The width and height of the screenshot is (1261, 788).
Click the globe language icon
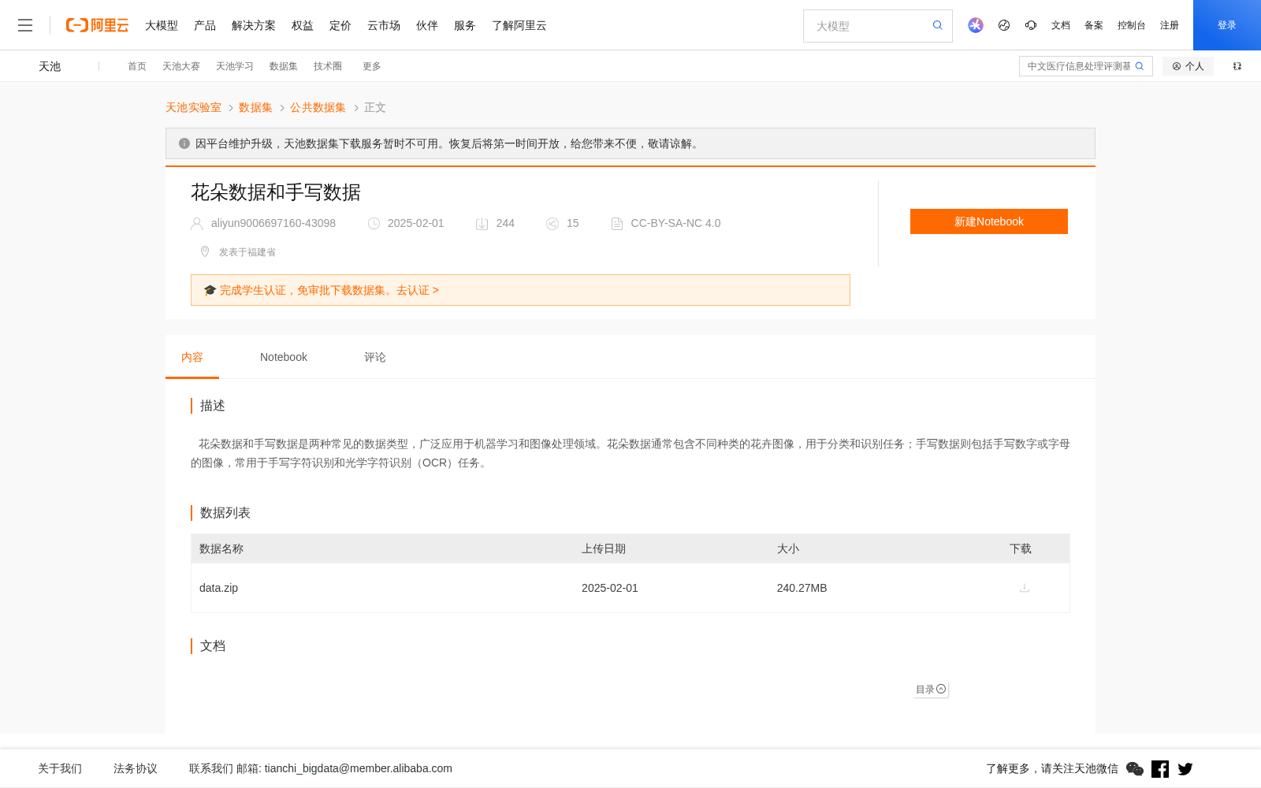[x=1004, y=25]
